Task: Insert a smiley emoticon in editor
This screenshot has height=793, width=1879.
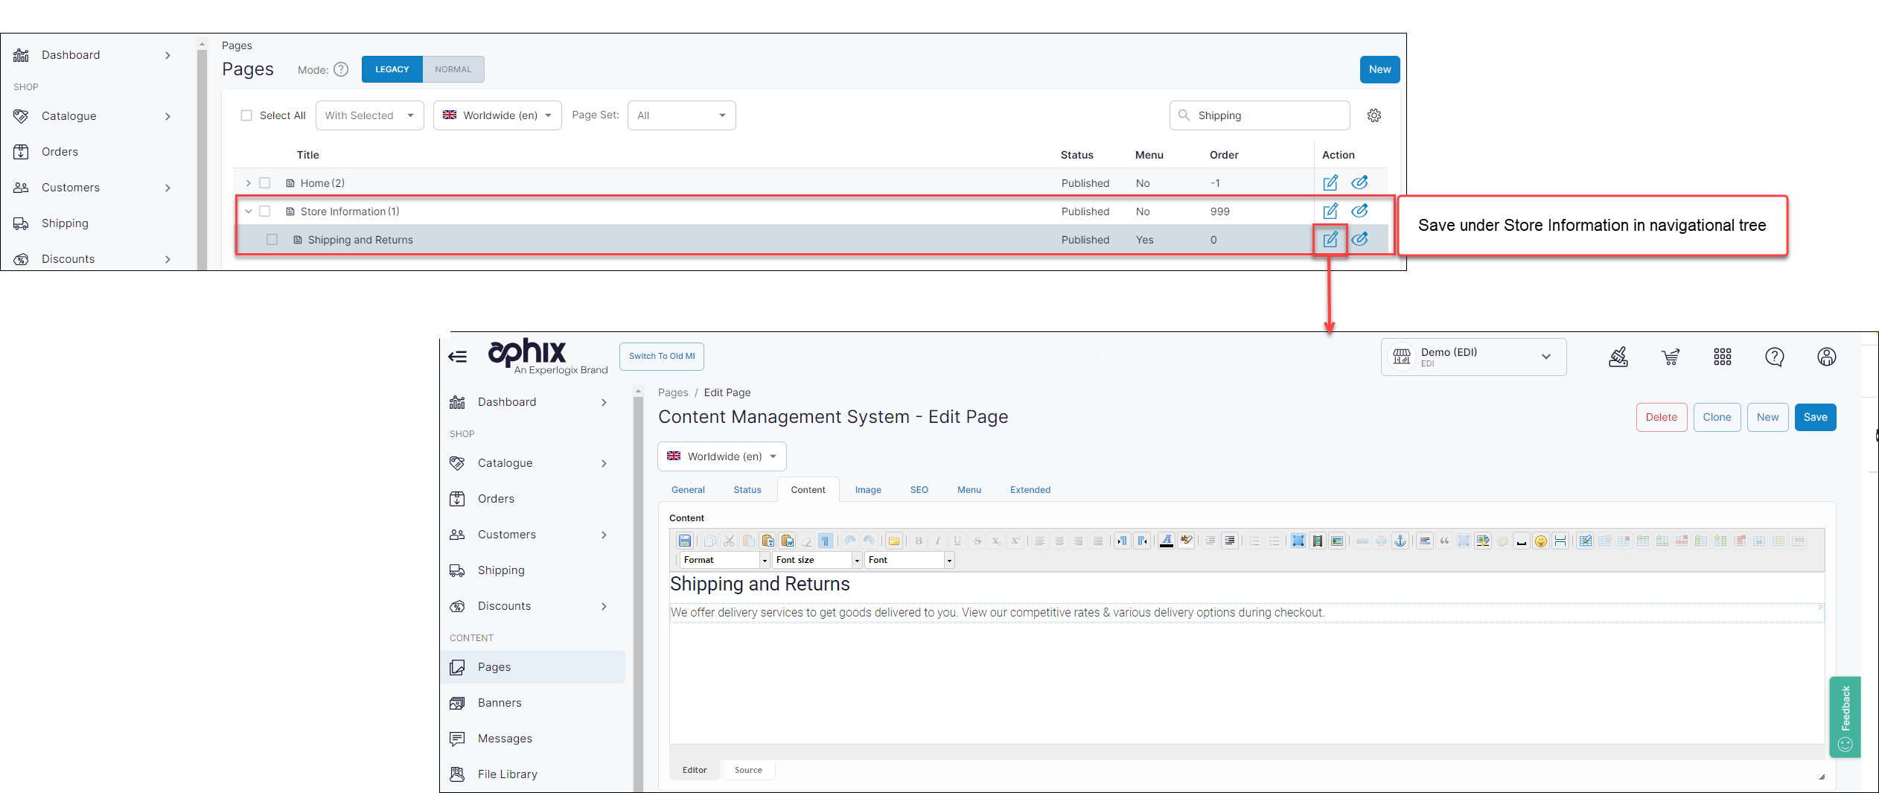Action: (x=1540, y=541)
